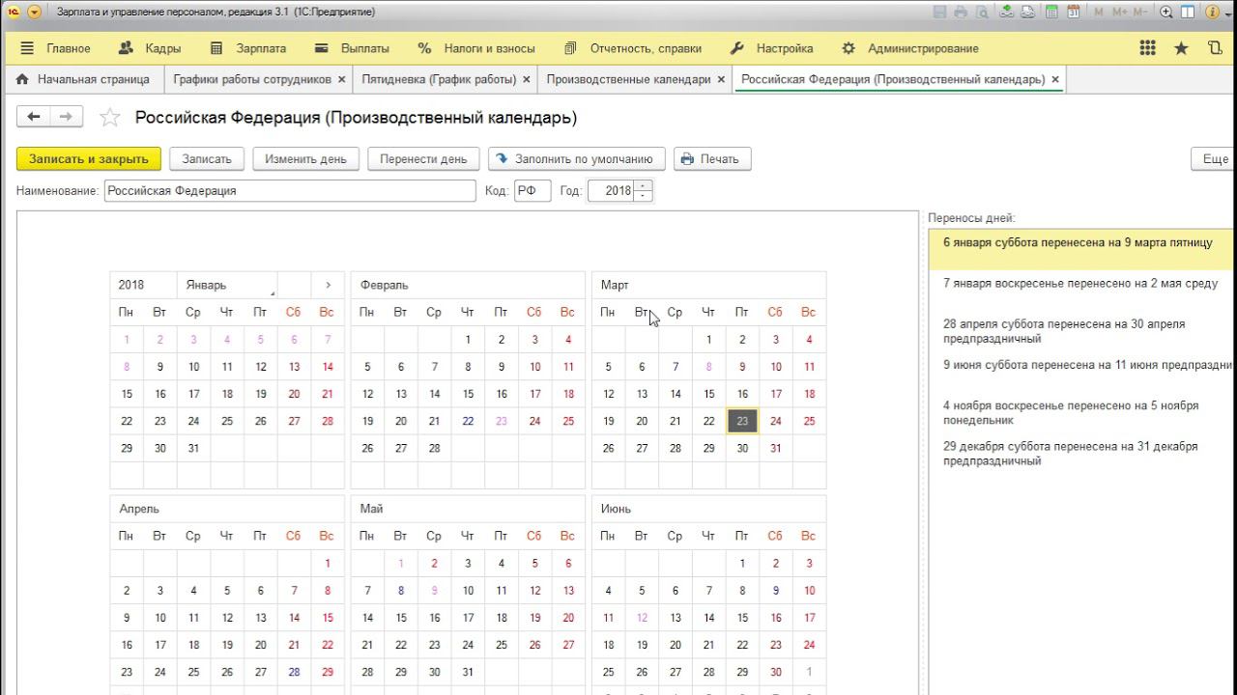Open Favorites star in section panel

[x=1181, y=48]
